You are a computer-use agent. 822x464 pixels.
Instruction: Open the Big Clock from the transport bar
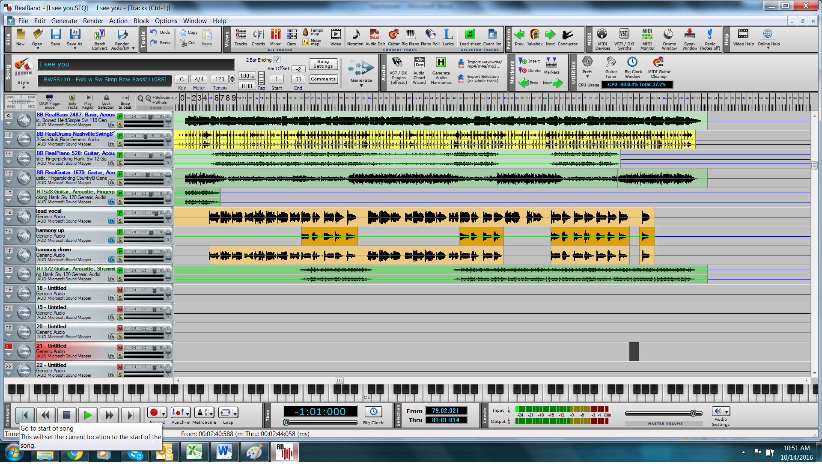pos(373,412)
